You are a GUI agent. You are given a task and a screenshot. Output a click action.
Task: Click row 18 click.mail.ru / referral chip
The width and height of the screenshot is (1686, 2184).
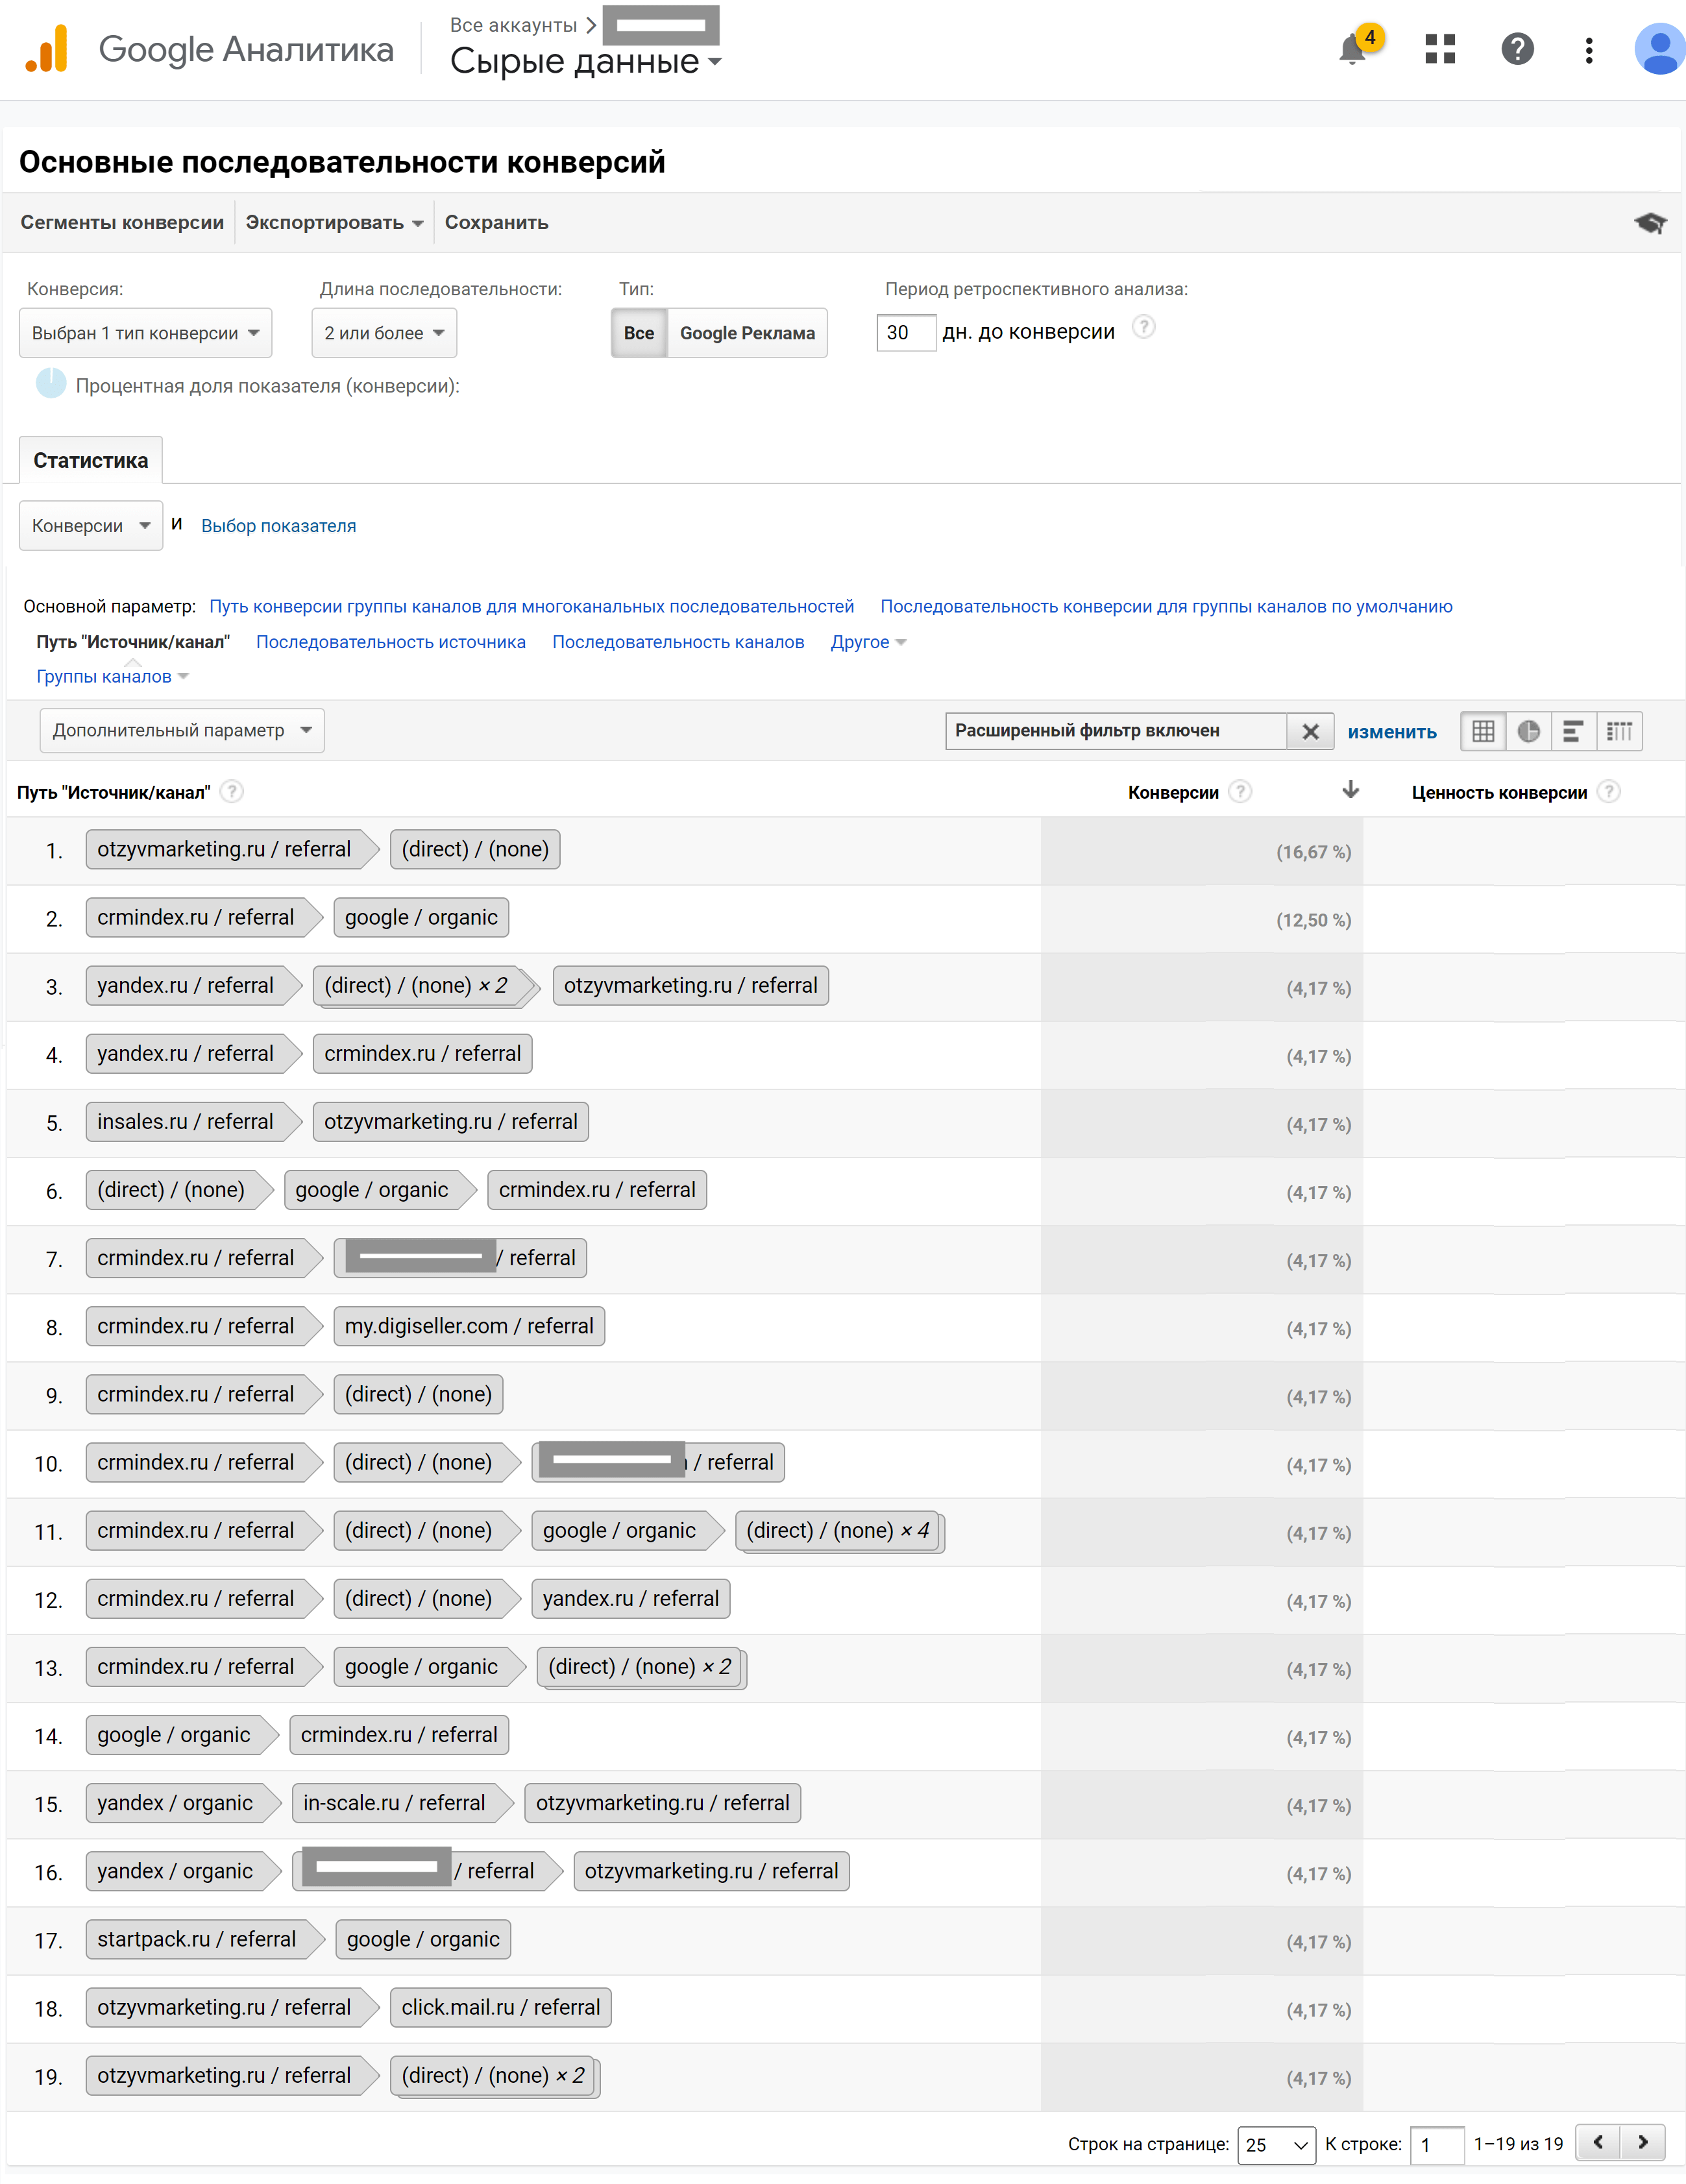click(501, 2007)
